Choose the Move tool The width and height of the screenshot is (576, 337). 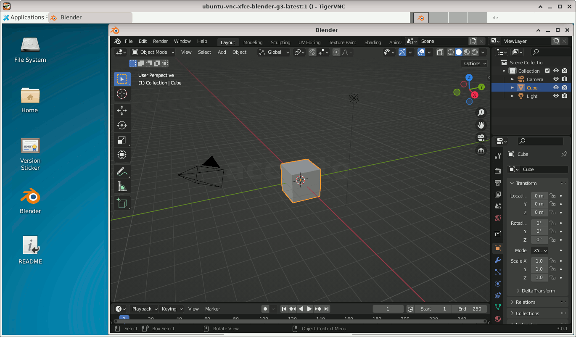[122, 111]
